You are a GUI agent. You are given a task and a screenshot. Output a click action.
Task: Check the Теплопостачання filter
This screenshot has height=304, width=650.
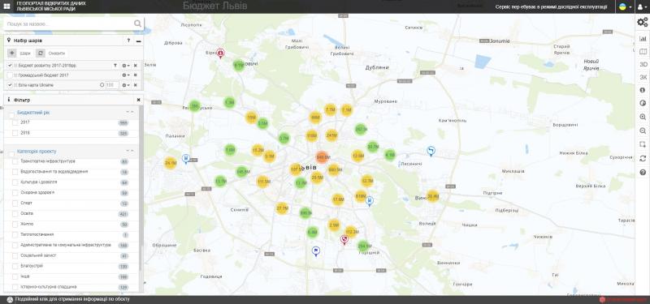(x=15, y=234)
